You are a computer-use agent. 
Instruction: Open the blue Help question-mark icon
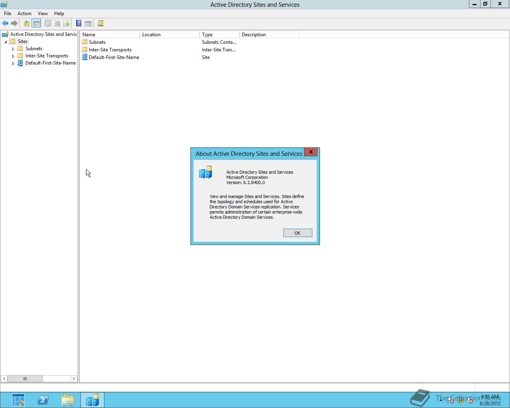(78, 24)
